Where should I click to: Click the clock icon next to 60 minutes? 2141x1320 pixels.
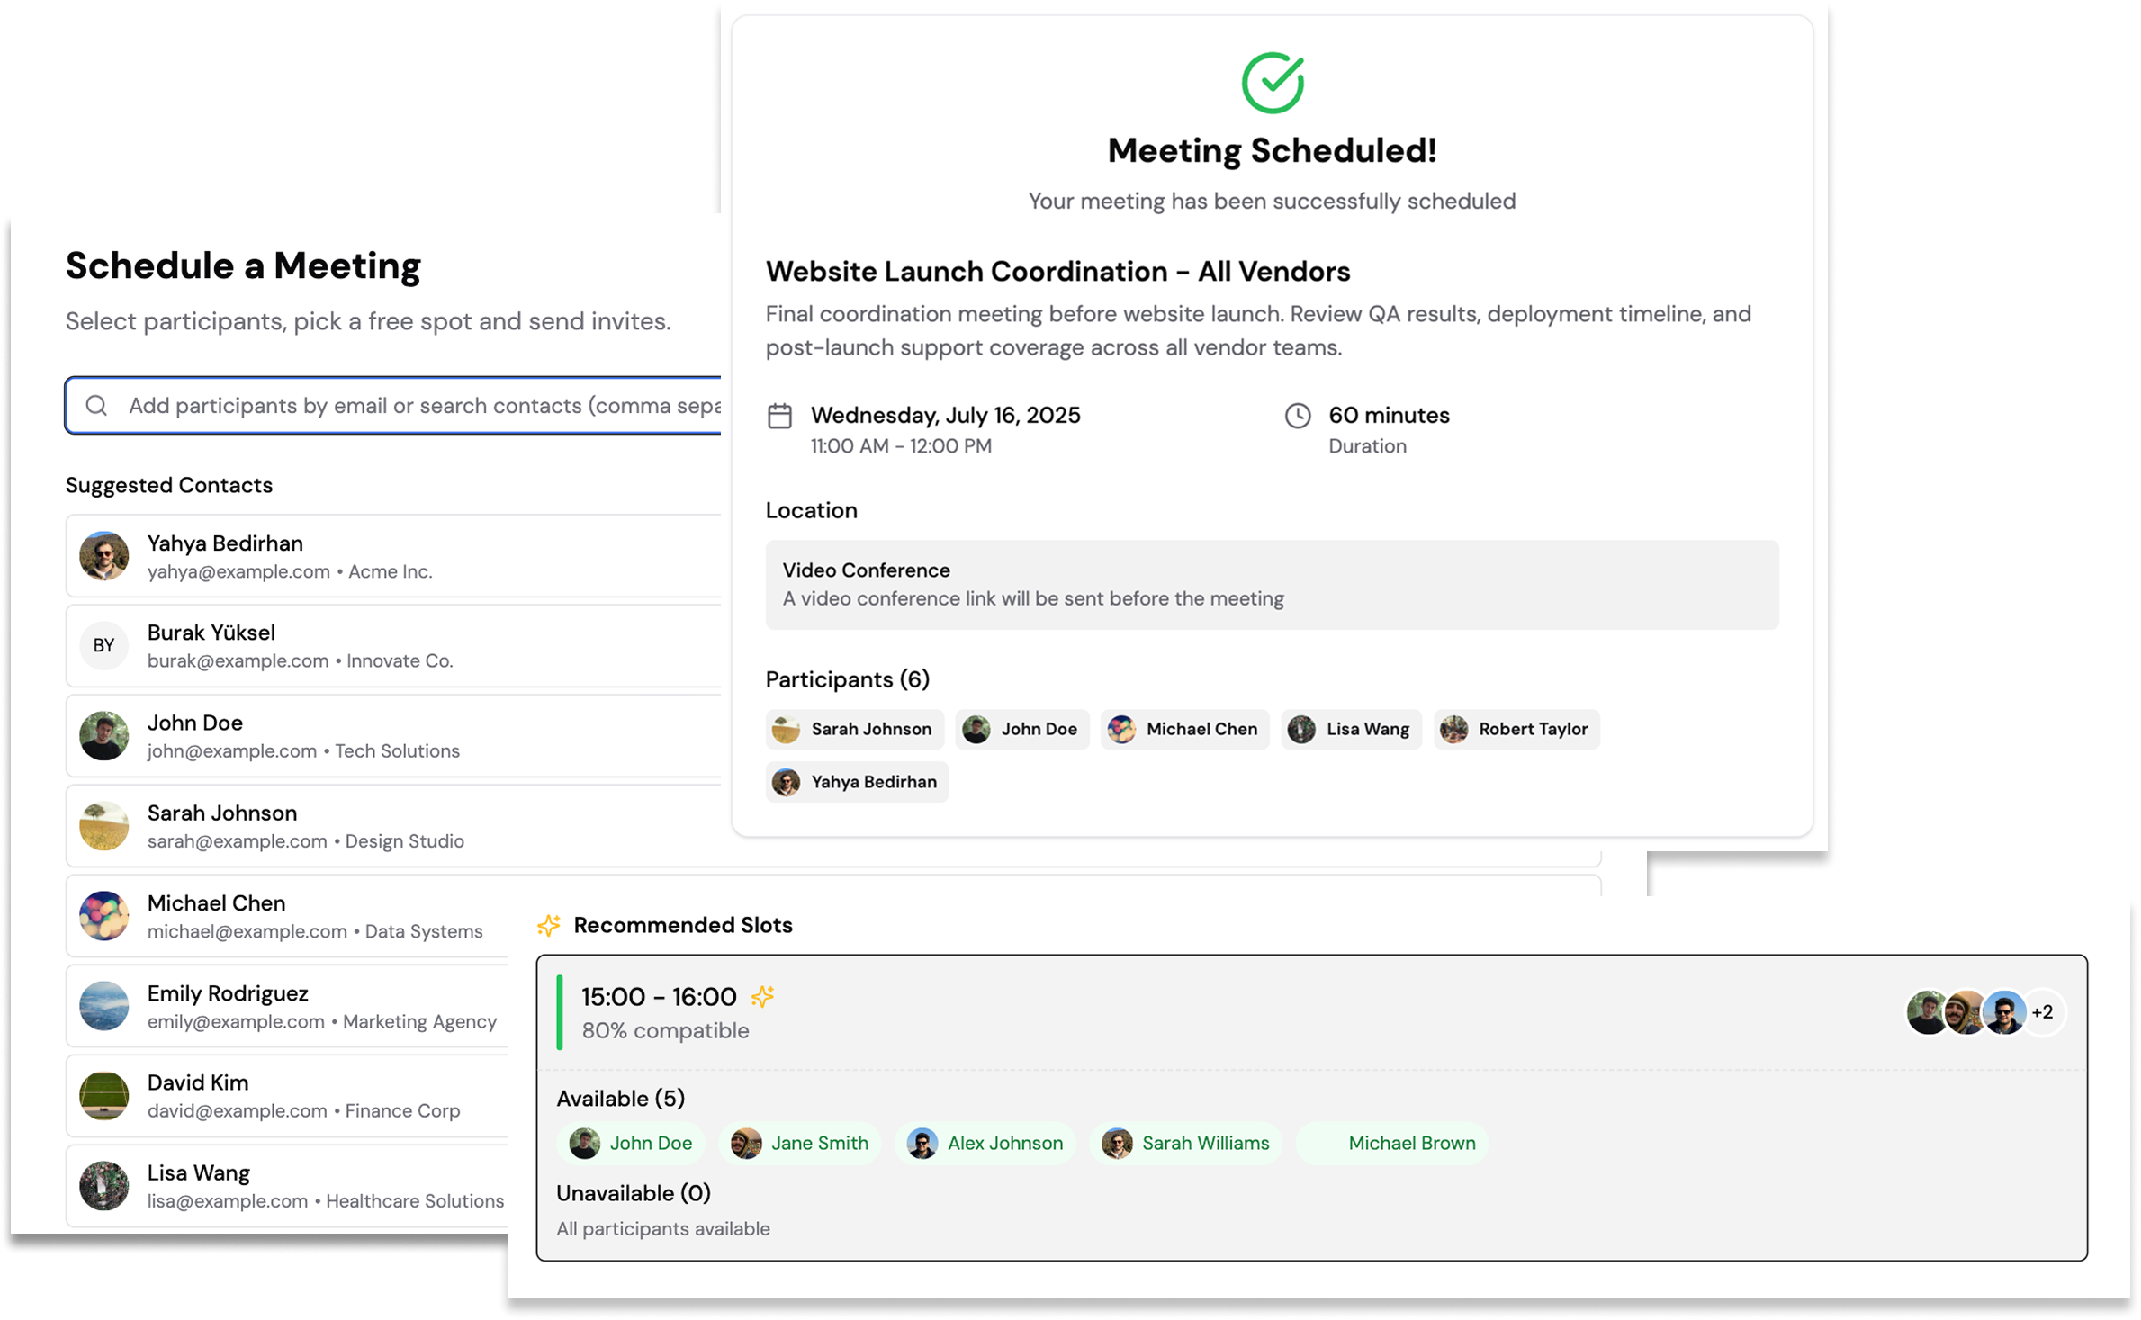(x=1297, y=416)
